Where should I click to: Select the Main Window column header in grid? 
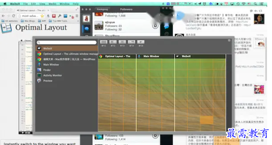point(155,56)
